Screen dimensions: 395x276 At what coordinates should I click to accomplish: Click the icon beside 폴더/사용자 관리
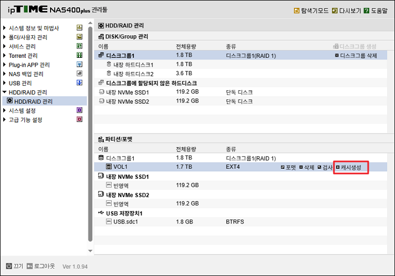[80, 37]
